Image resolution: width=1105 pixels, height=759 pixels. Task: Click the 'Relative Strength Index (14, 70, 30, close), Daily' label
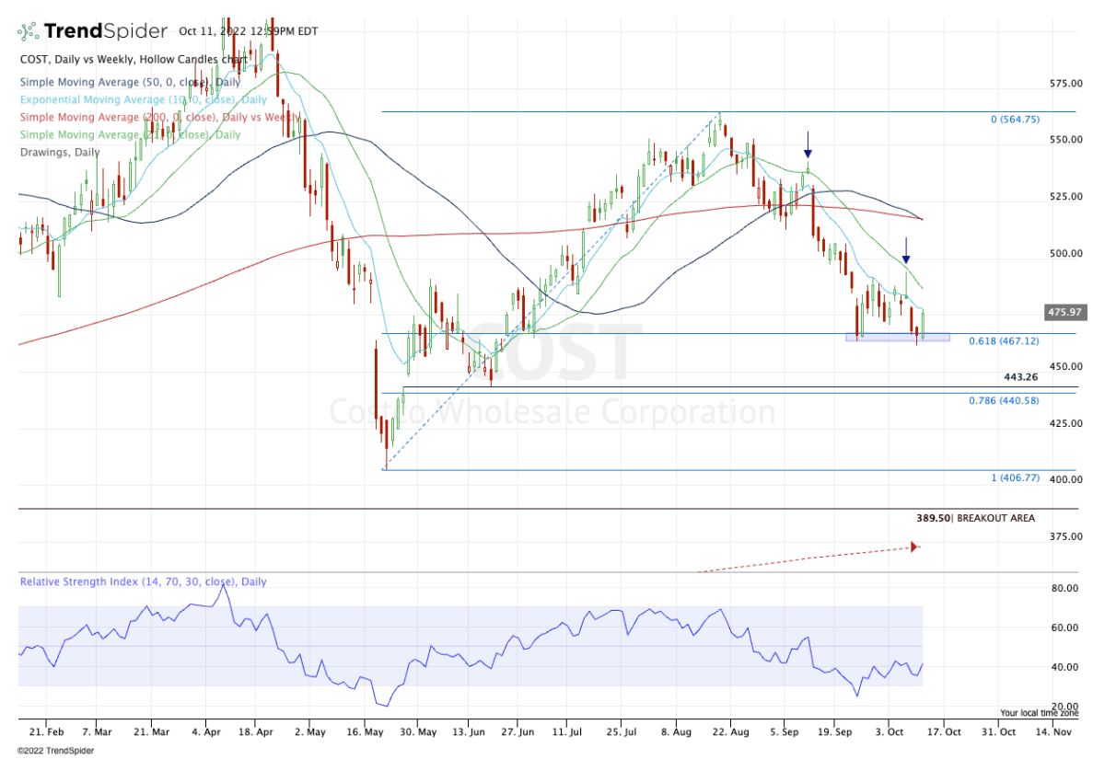[144, 581]
